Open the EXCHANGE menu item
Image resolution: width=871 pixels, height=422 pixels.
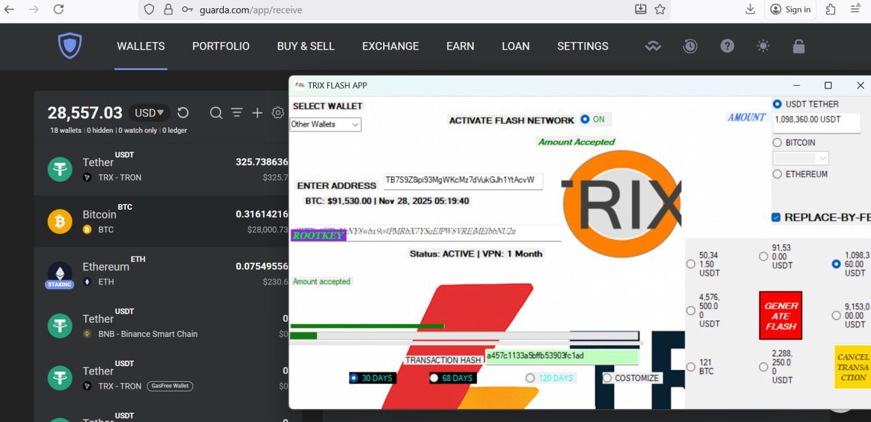coord(390,46)
